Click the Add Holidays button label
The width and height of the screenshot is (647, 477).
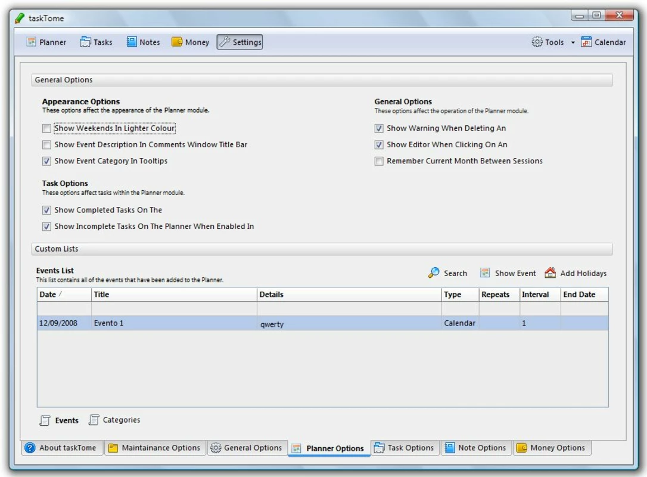point(583,274)
